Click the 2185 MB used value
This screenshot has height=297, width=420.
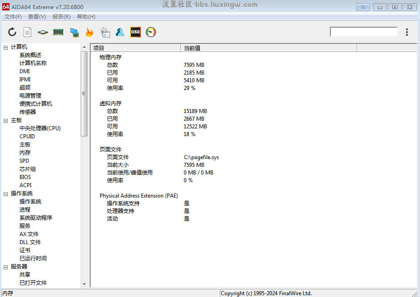[194, 73]
